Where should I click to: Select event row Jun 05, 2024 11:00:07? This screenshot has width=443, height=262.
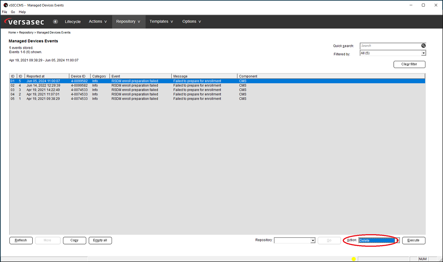click(217, 81)
